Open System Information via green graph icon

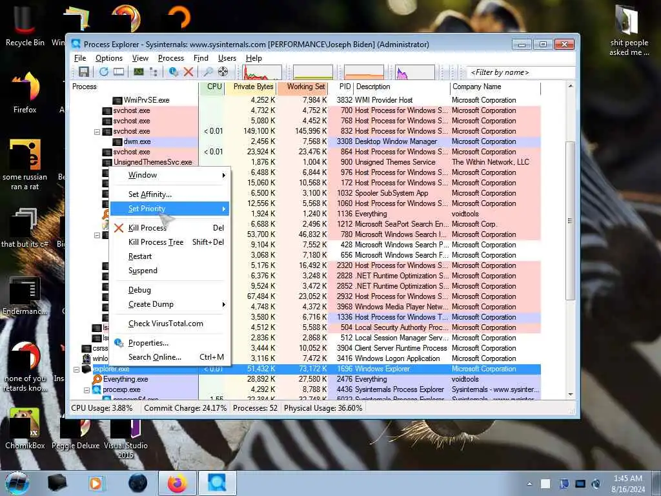point(139,72)
